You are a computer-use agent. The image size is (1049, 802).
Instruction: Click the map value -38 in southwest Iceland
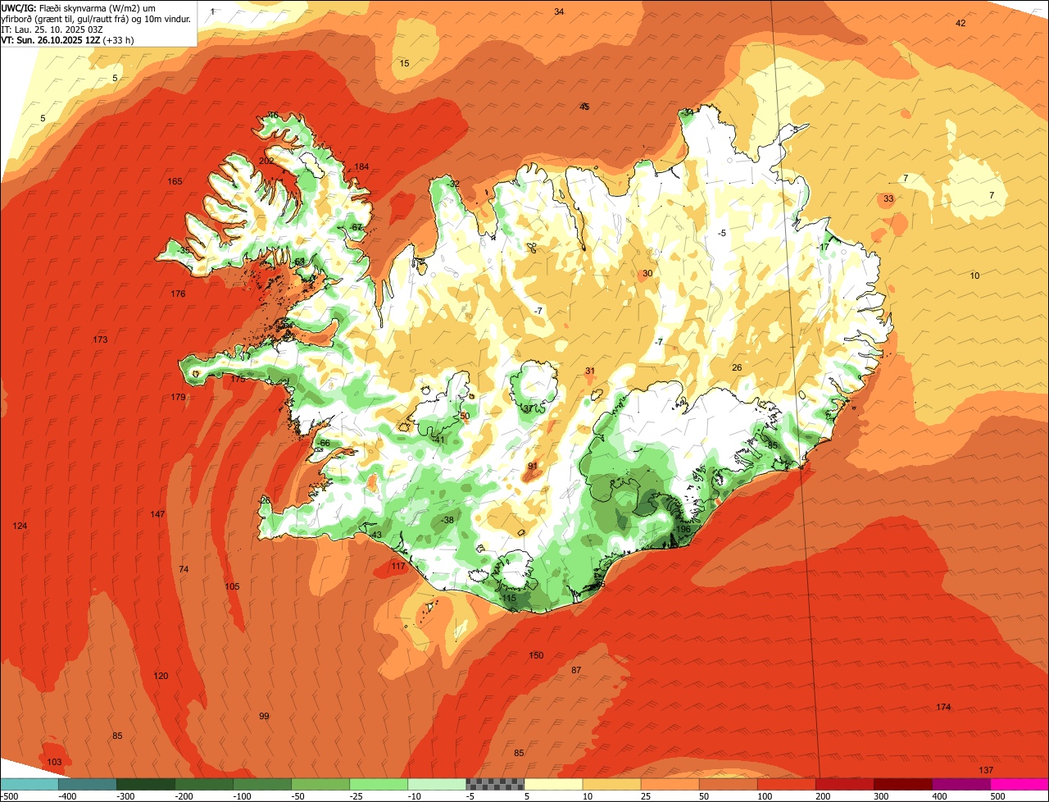[x=447, y=520]
